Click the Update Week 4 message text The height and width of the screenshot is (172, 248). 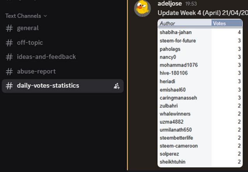pos(203,13)
